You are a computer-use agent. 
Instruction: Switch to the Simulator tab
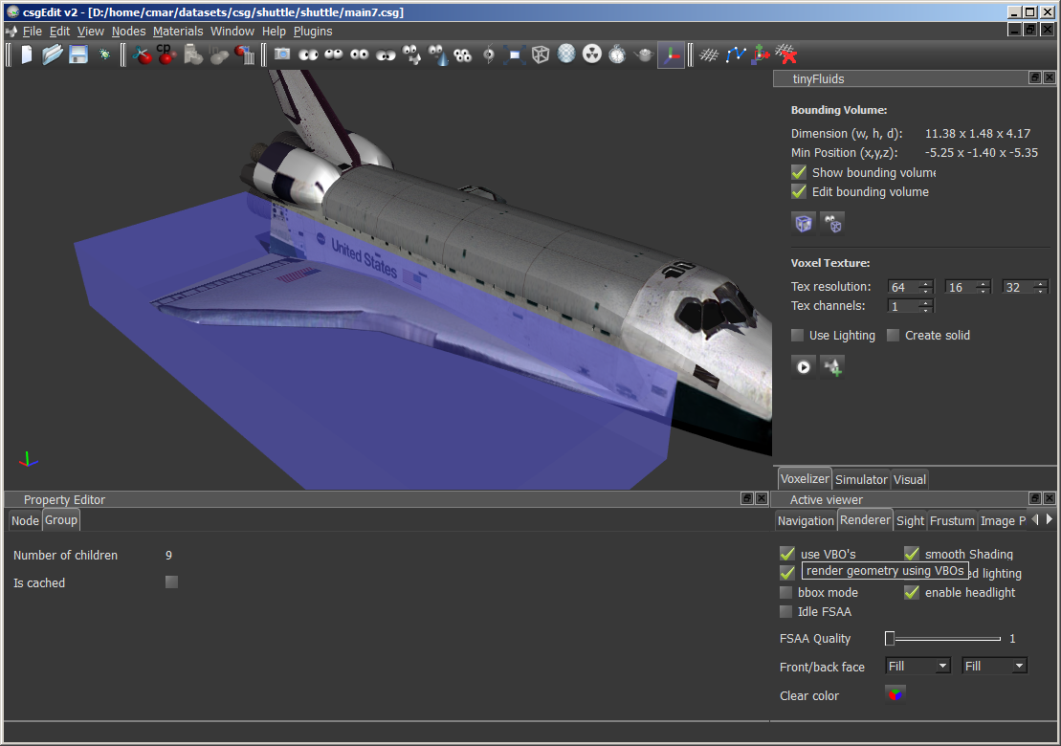tap(861, 480)
